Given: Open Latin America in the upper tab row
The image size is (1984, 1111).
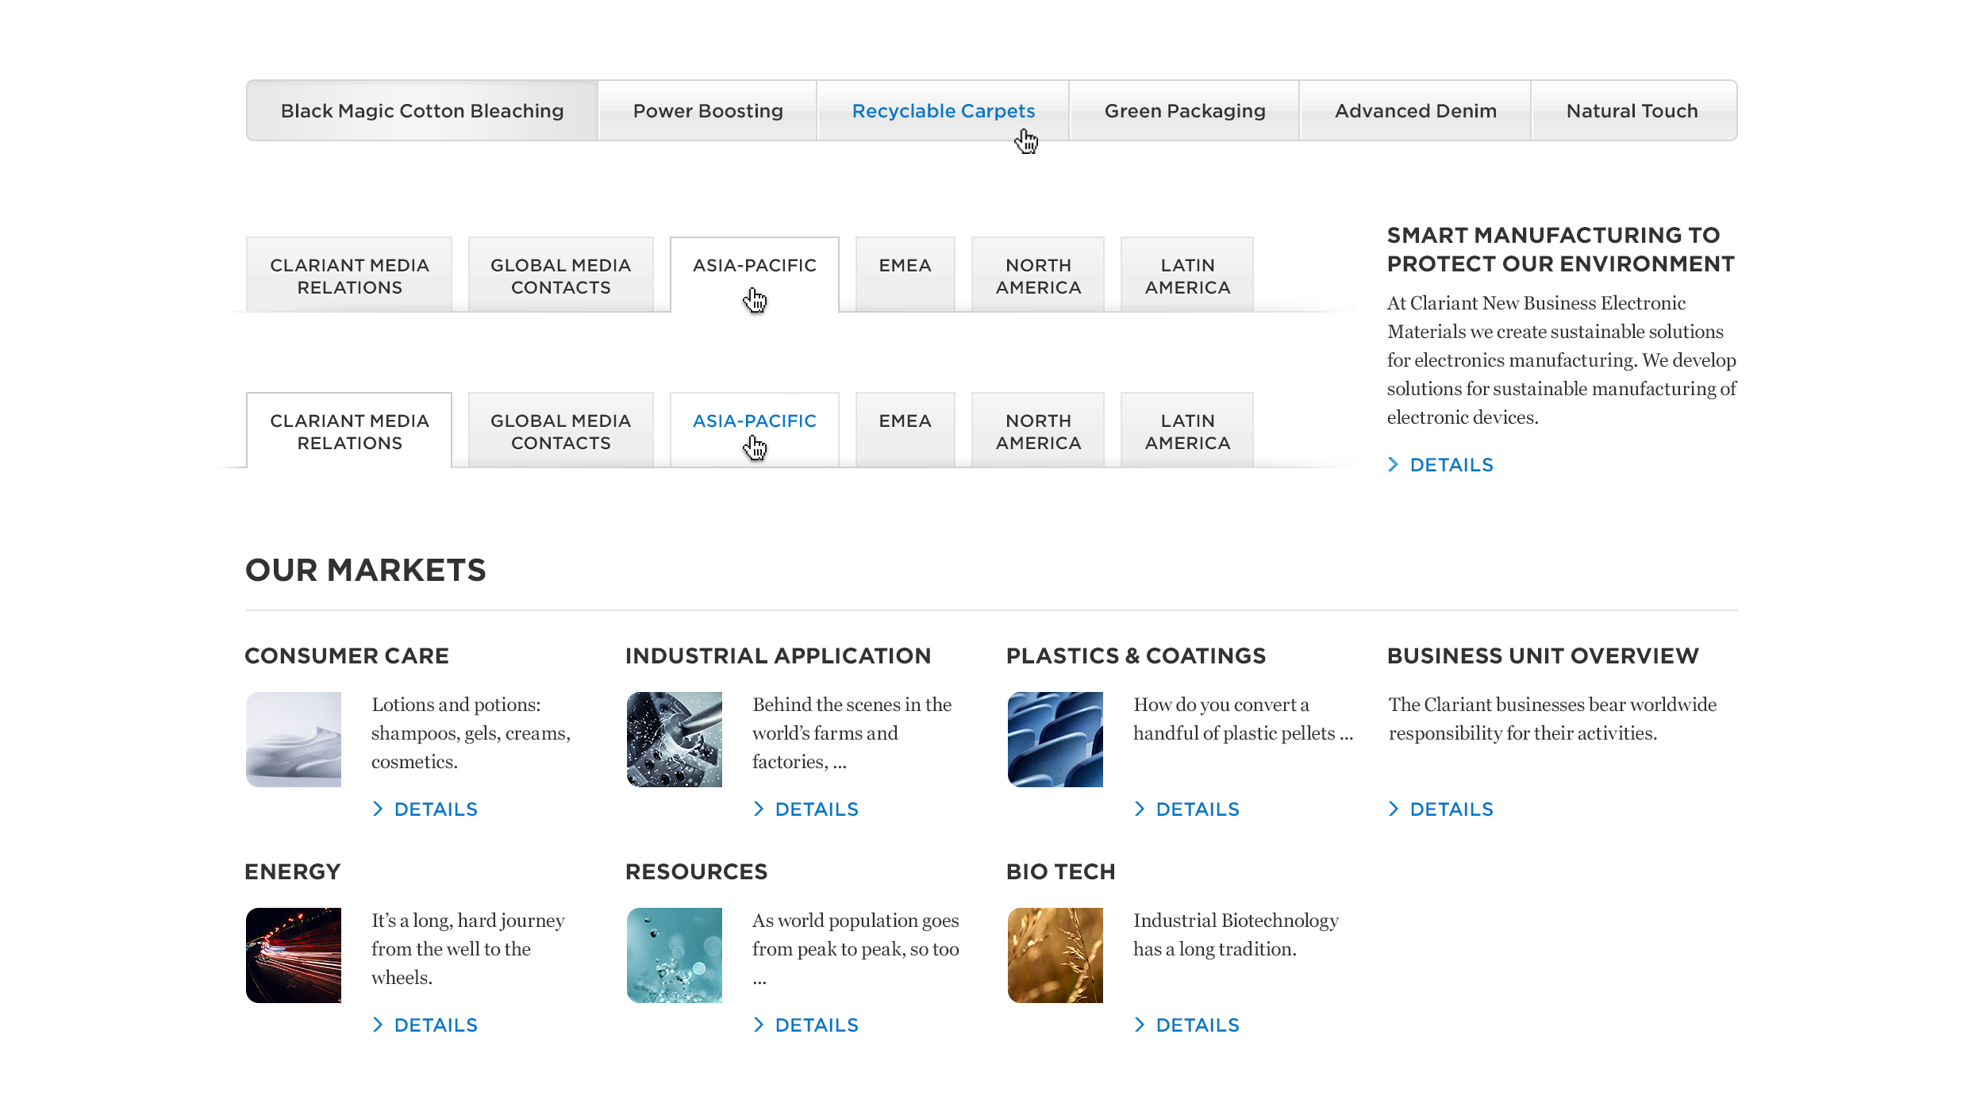Looking at the screenshot, I should pyautogui.click(x=1187, y=275).
